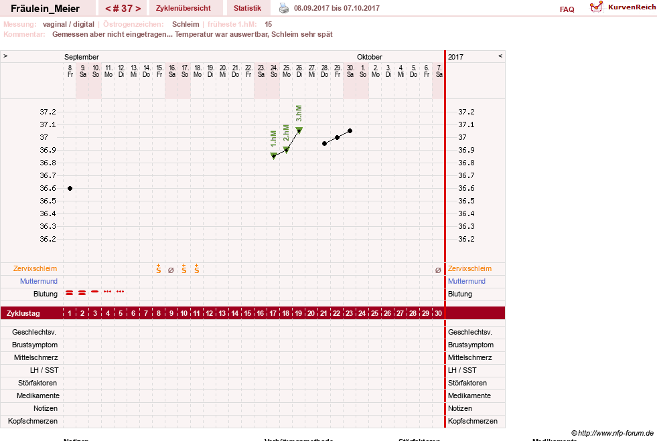Click the spotting dots on day 5

click(121, 291)
